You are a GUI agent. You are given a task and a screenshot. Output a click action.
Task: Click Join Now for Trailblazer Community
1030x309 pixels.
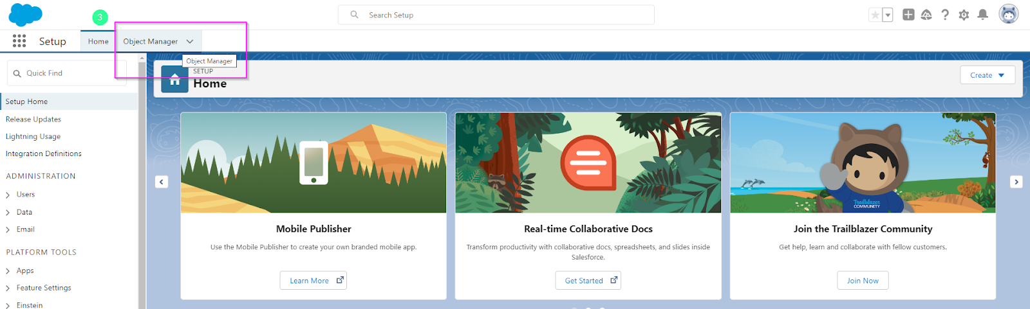click(863, 281)
